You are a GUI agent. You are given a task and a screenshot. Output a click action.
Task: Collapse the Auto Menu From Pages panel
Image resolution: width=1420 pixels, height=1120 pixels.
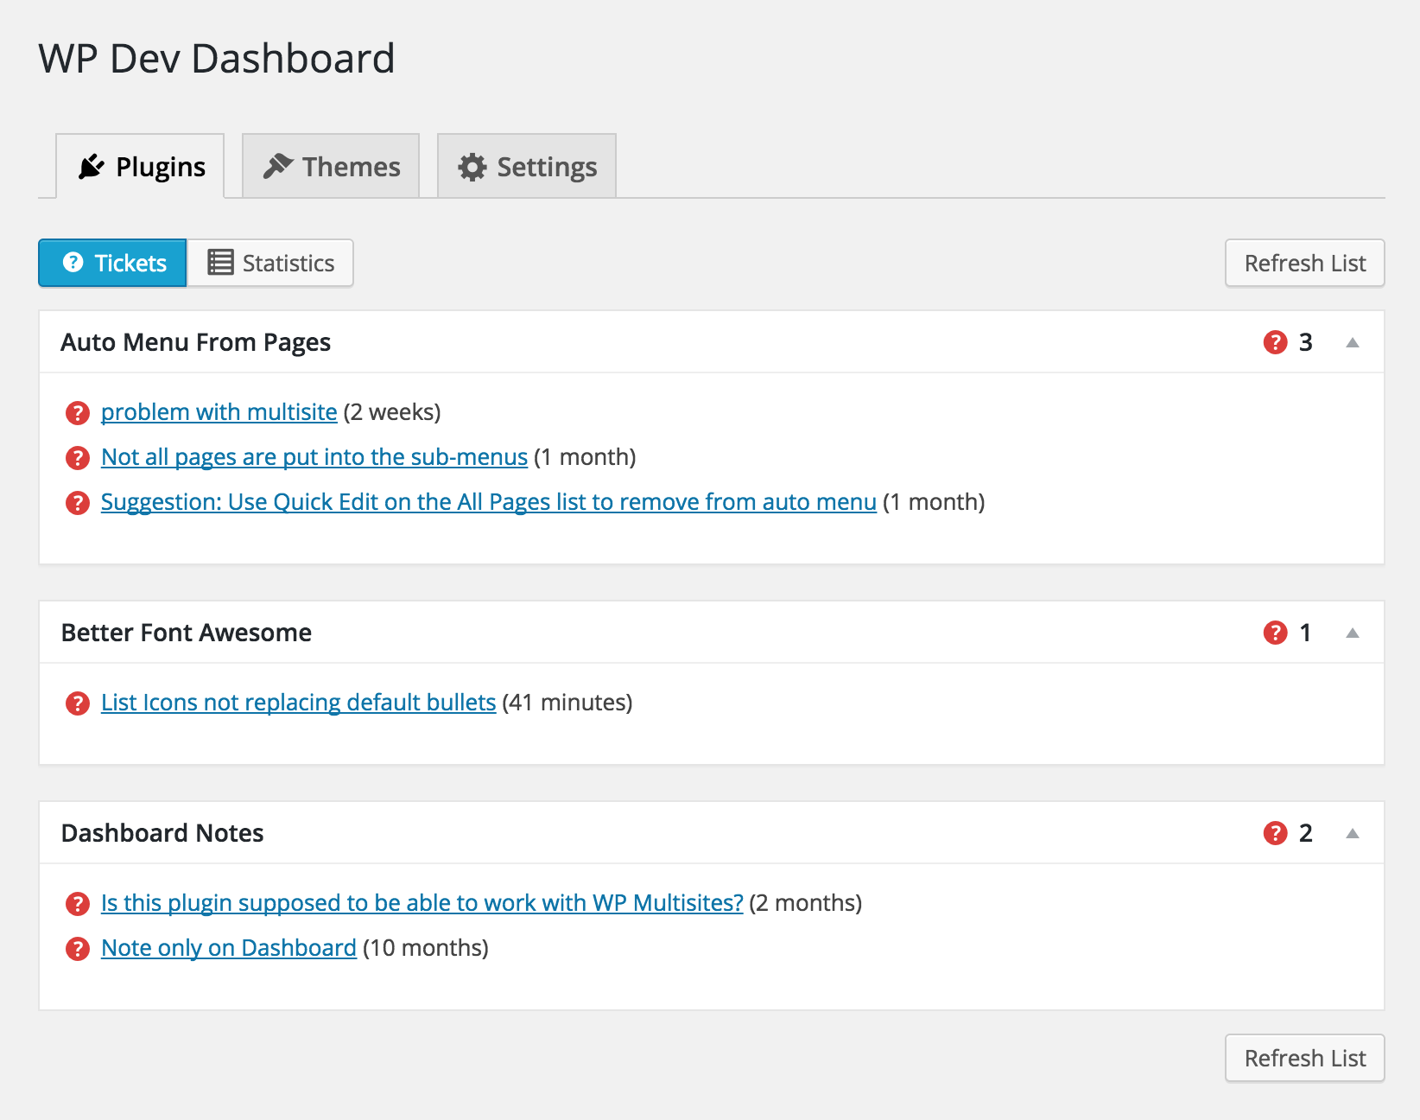(x=1353, y=342)
